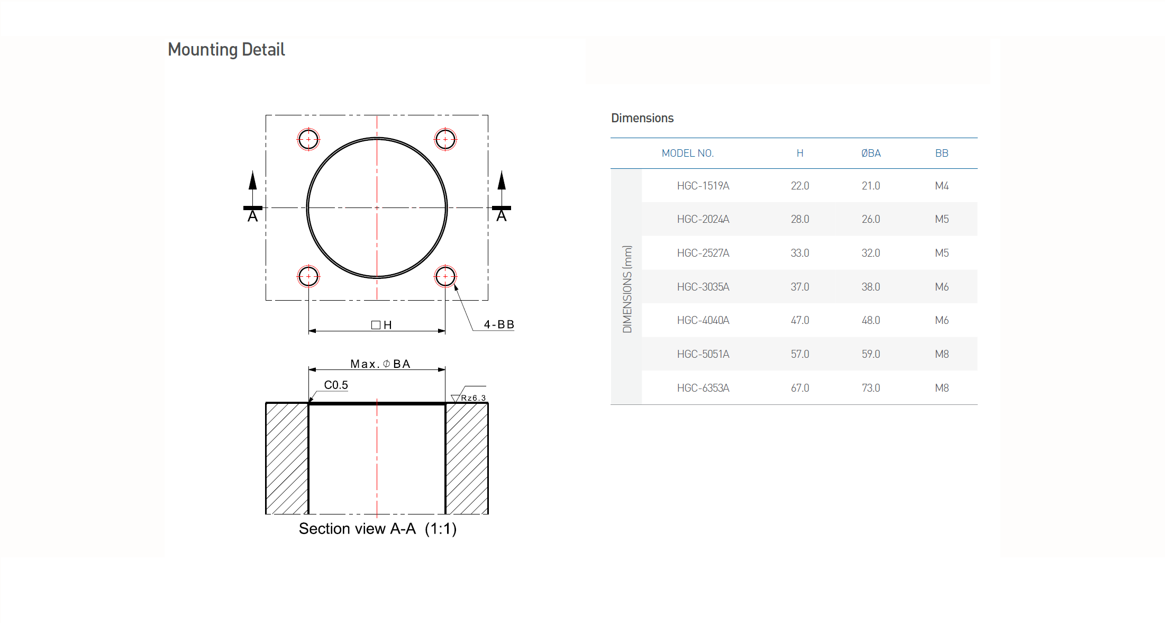Click the HGC-2024A model name
This screenshot has height=623, width=1165.
703,219
